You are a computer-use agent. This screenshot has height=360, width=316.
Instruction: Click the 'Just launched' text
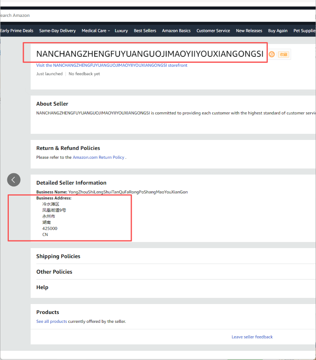[49, 74]
